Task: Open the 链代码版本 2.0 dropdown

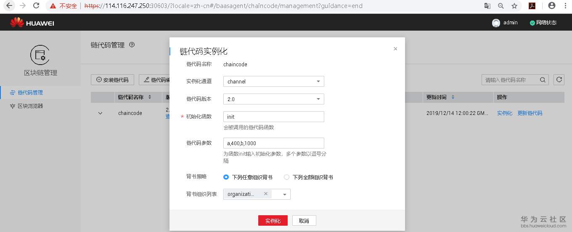Action: click(274, 99)
